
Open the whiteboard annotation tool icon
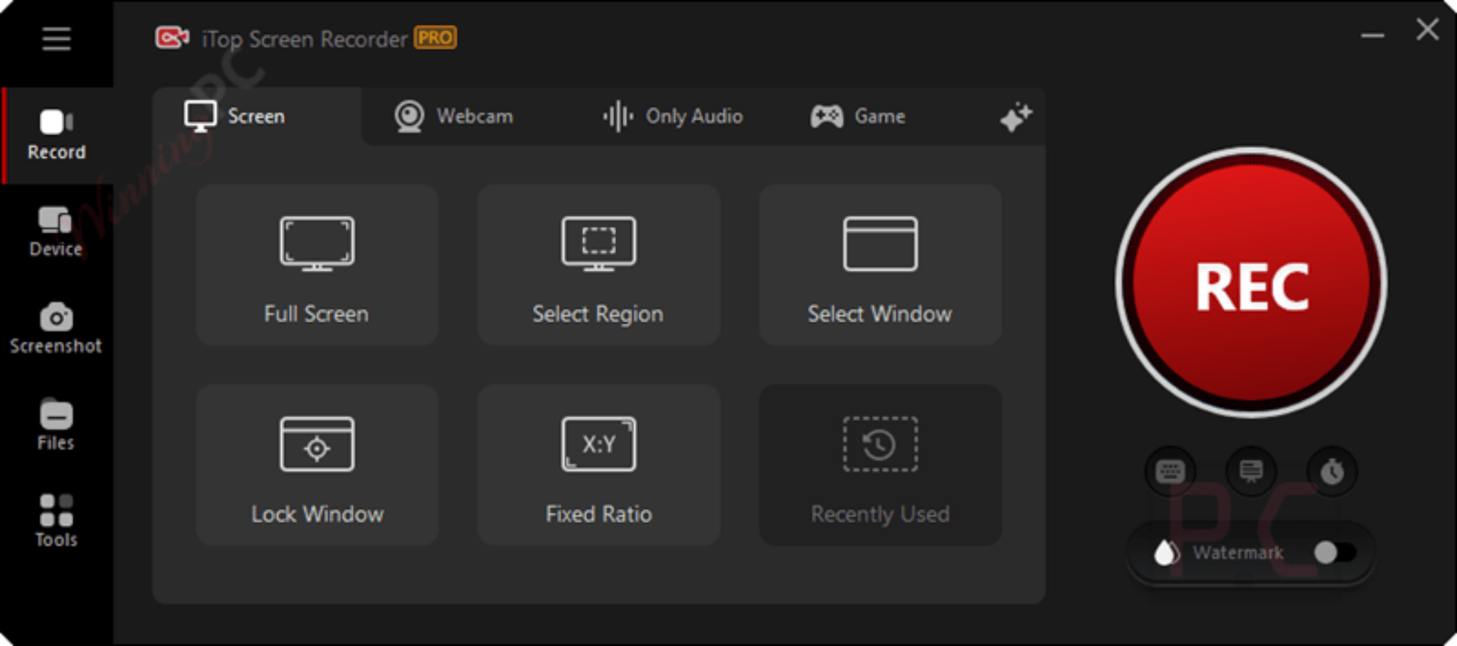(1250, 471)
